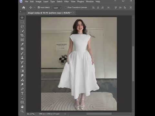The image size is (155, 116).
Task: Open the Help menu
Action: [98, 2]
